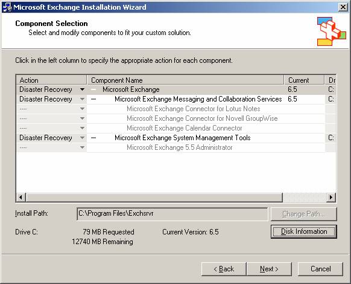Click the 'Current Version: 6.5' label
Image resolution: width=351 pixels, height=284 pixels.
[x=191, y=231]
